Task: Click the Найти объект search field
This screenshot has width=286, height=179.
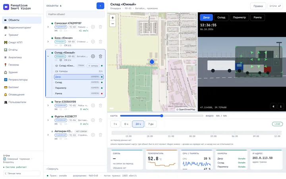Action: click(75, 14)
